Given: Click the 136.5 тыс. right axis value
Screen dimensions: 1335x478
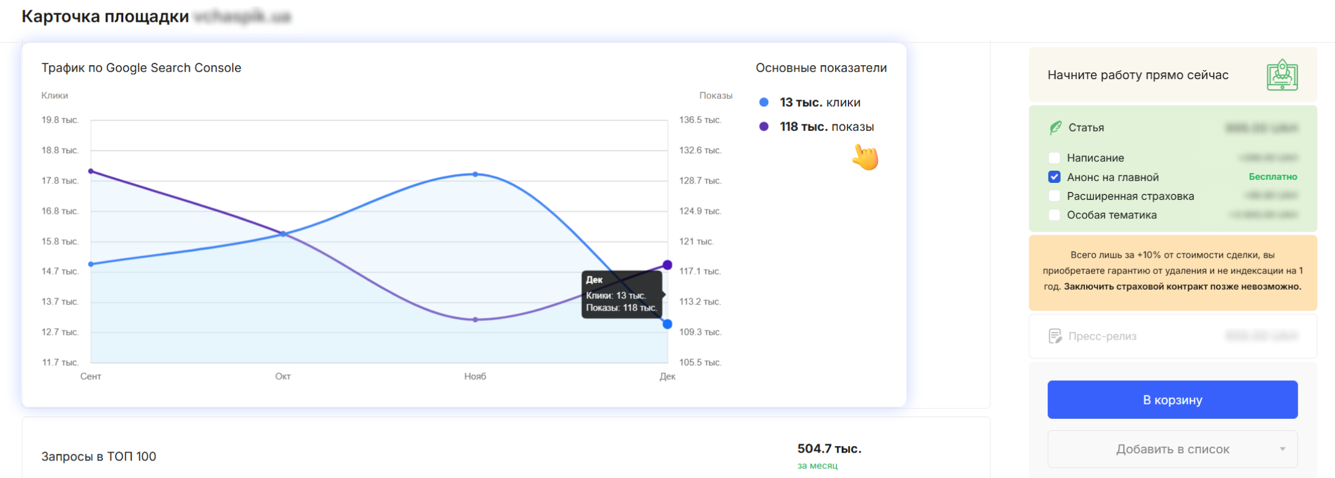Looking at the screenshot, I should point(700,120).
